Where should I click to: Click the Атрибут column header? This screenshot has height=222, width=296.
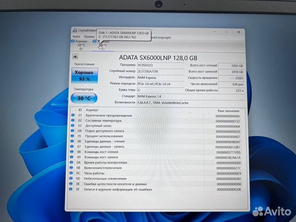pos(92,110)
